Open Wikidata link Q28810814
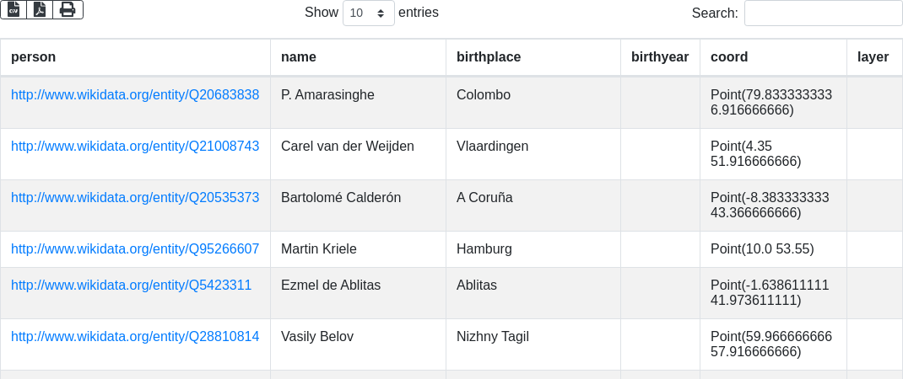 click(x=135, y=336)
